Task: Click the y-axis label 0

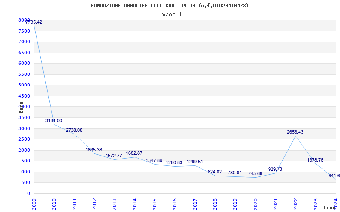Action: tap(28, 193)
